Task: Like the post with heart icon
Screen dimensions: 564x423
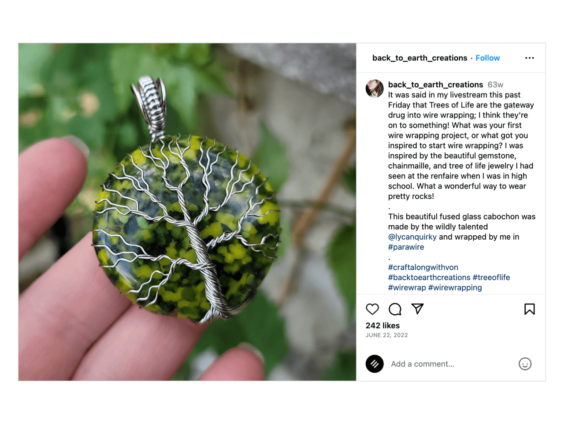Action: [x=372, y=309]
